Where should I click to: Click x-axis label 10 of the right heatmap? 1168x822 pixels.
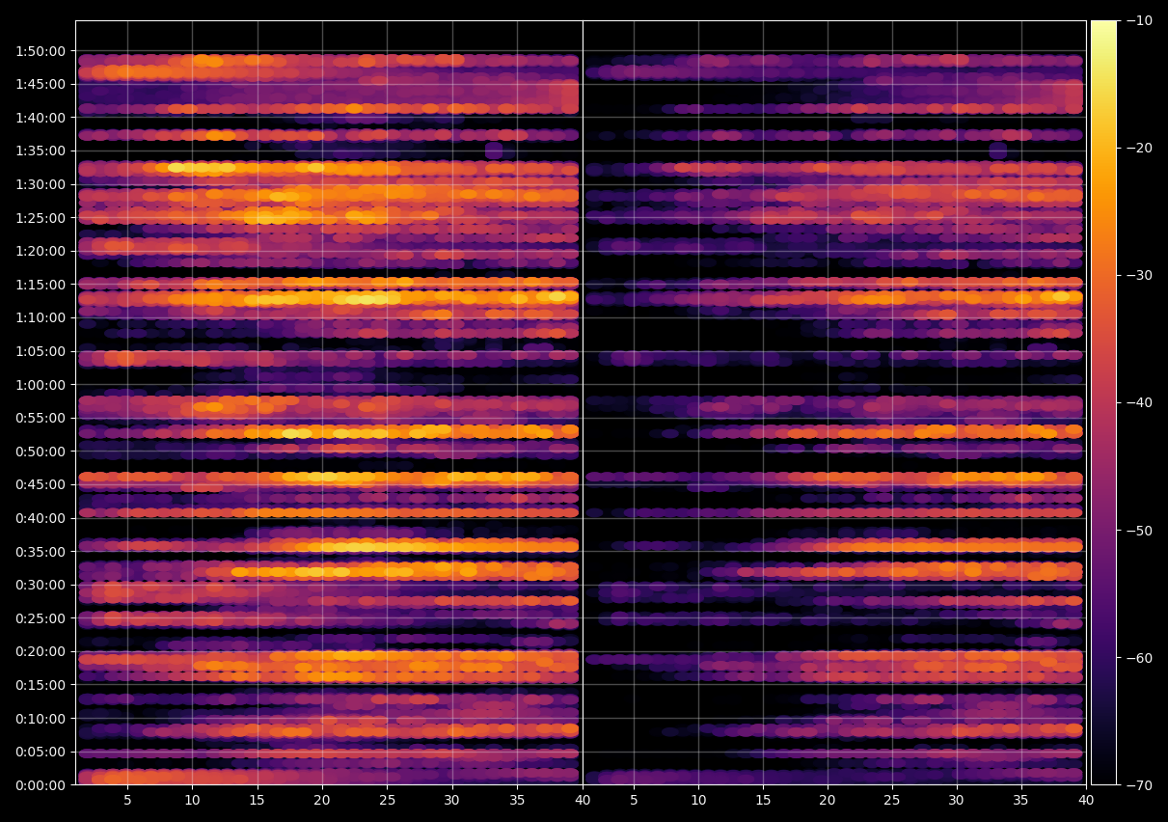[x=698, y=801]
